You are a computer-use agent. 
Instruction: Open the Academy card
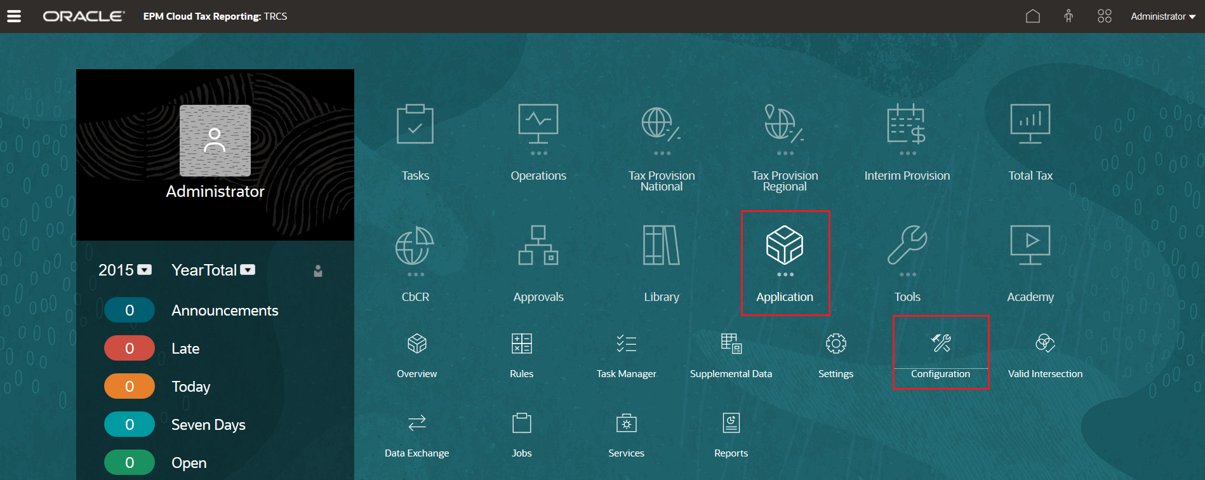pos(1030,264)
